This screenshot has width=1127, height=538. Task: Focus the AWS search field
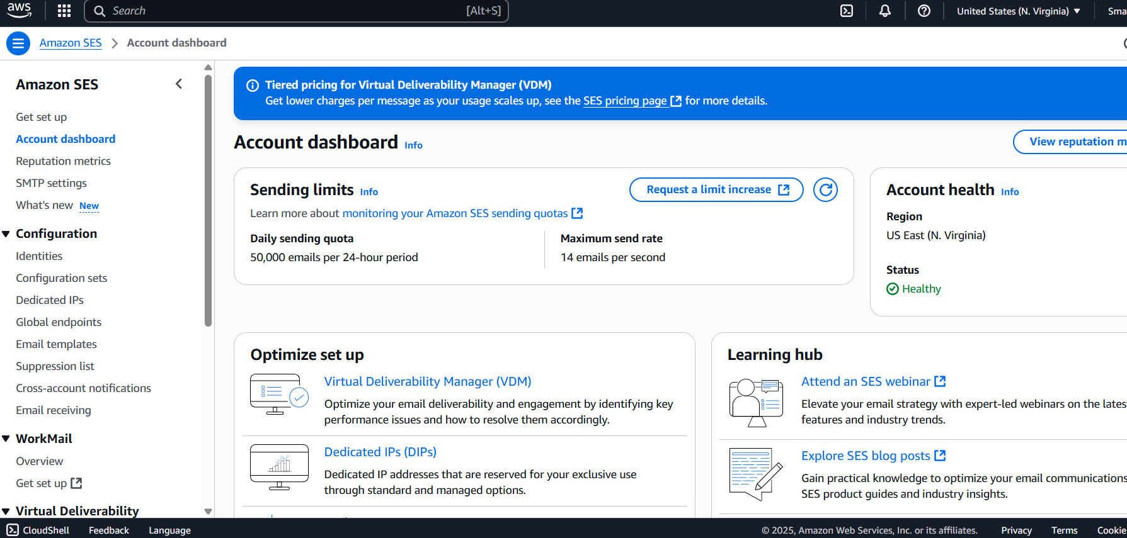point(296,11)
